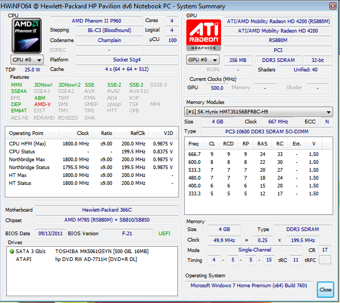Click the MMX feature label

point(17,85)
